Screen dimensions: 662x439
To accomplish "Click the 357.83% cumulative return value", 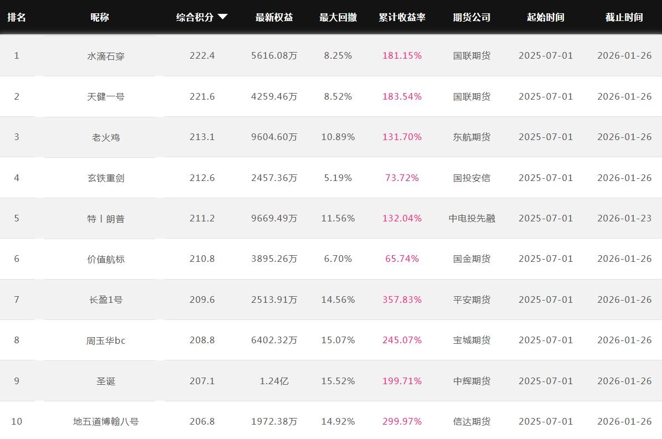I will tap(402, 299).
